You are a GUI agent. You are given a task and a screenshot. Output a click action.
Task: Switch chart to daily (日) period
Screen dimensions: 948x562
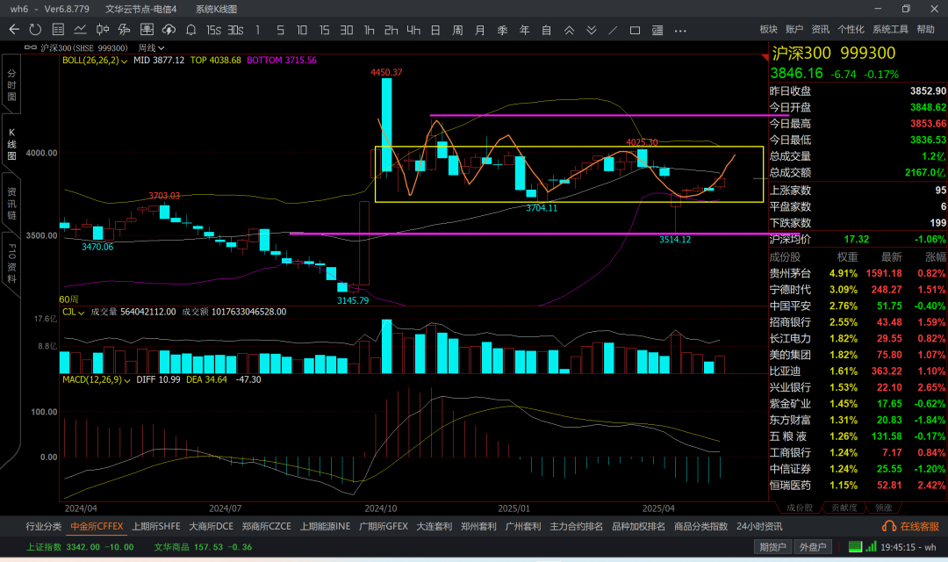(434, 30)
